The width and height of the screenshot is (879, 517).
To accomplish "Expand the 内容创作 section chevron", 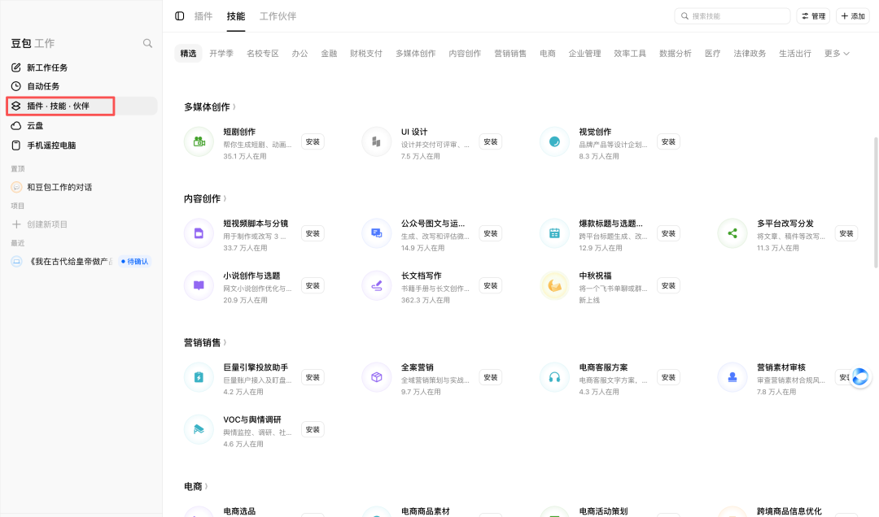I will (x=225, y=199).
